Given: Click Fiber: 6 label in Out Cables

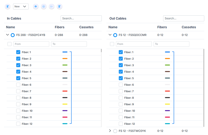Looking at the screenshot, I should pyautogui.click(x=129, y=85).
